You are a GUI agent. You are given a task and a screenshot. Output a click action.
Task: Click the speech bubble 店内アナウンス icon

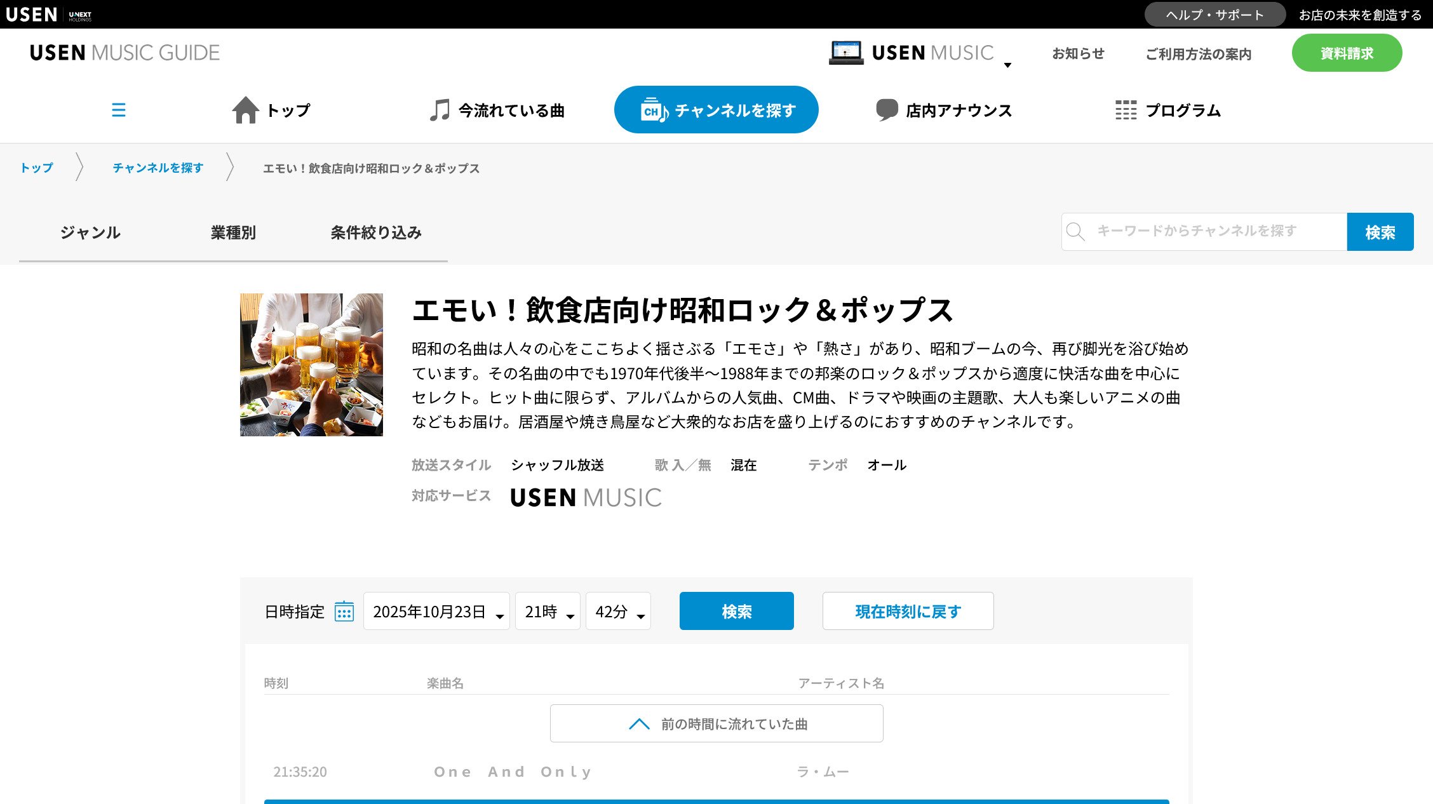coord(887,110)
